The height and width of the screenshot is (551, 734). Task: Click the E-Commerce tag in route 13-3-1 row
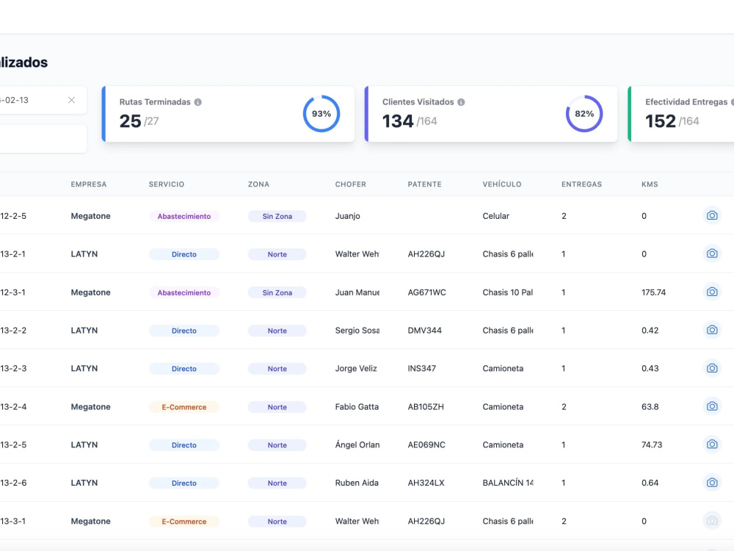tap(184, 521)
